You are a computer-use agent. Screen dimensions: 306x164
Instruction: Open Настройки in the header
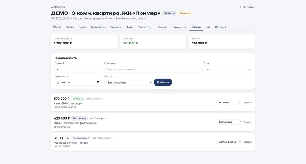click(247, 7)
